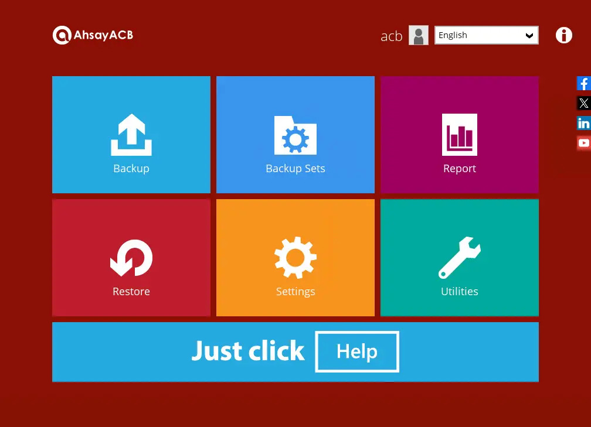The width and height of the screenshot is (591, 427).
Task: Click the Restore circular arrow icon
Action: click(131, 258)
